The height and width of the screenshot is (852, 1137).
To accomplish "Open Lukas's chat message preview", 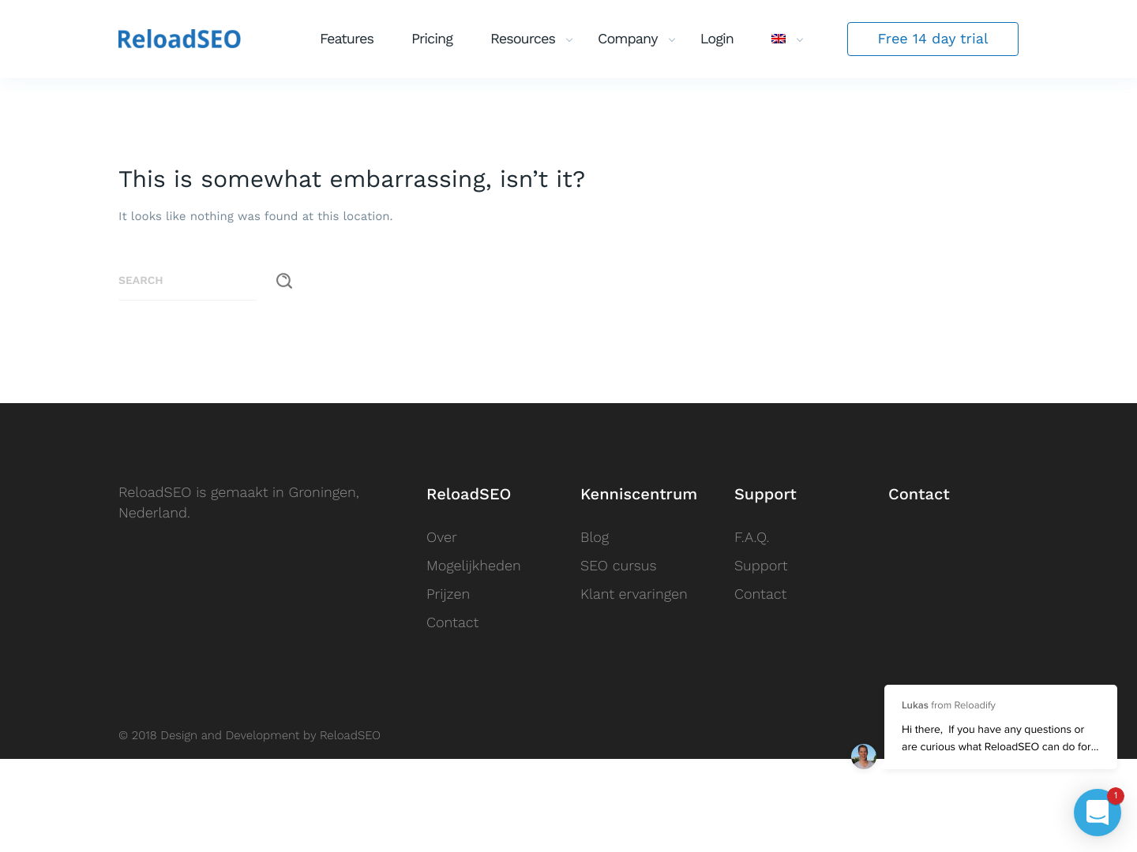I will [x=1000, y=727].
